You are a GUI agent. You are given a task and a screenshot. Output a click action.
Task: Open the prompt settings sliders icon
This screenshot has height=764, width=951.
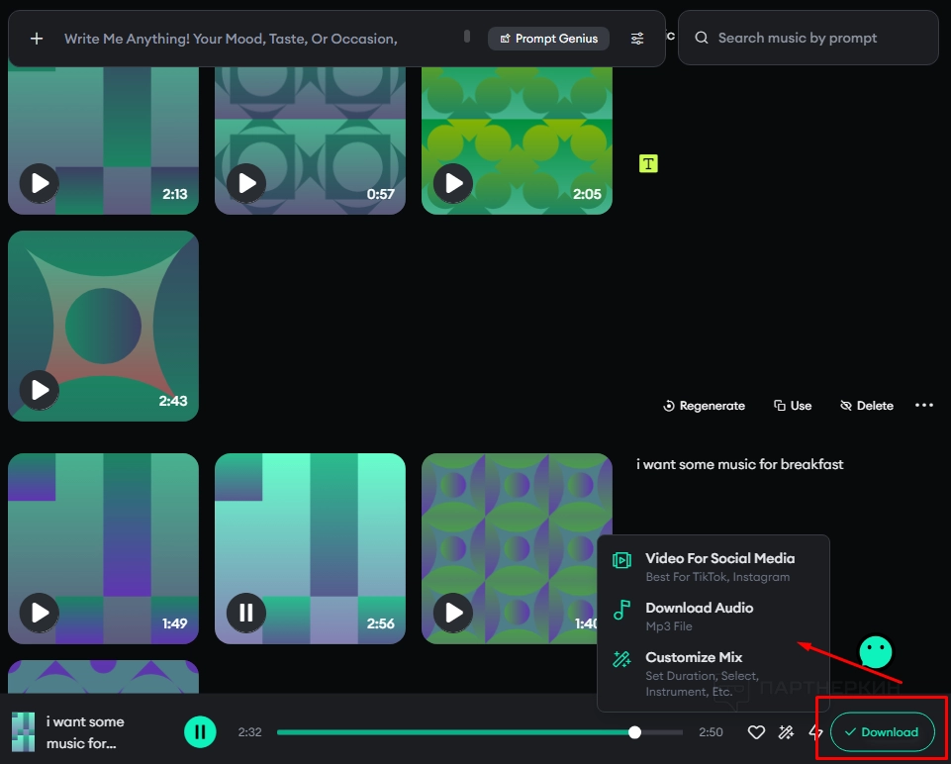pos(637,39)
